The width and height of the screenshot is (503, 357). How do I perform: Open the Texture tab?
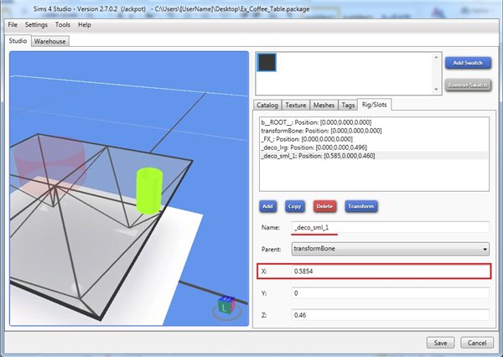tap(295, 105)
